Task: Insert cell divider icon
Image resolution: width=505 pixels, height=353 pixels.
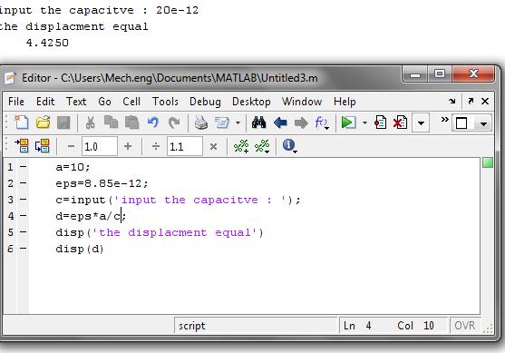Action: (x=241, y=146)
